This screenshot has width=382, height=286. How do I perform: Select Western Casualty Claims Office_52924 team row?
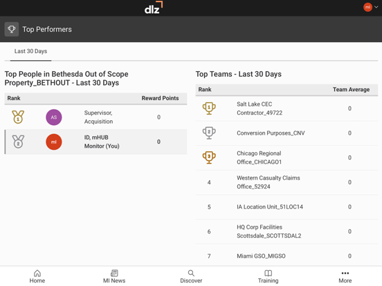286,182
